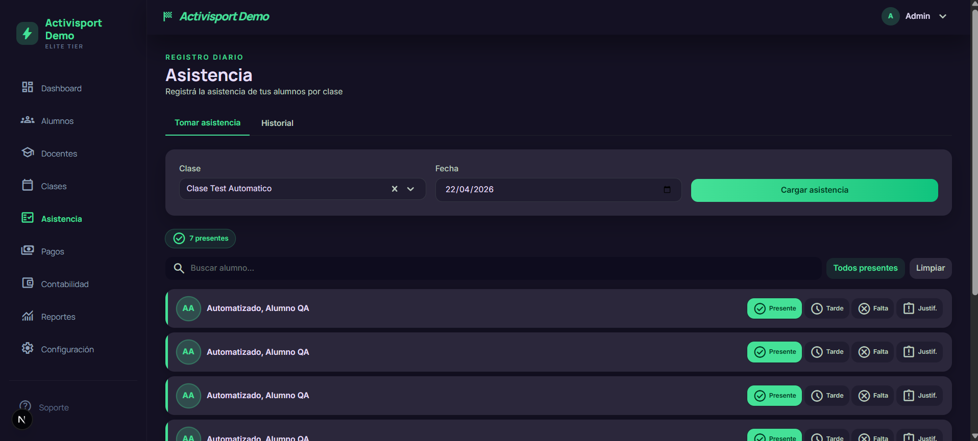Open Contabilidad wallet icon

tap(28, 283)
